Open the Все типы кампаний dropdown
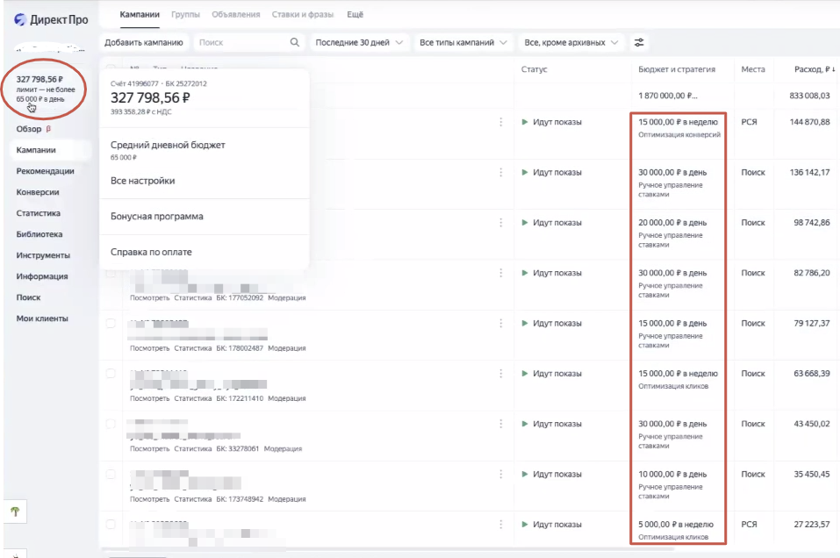Image resolution: width=840 pixels, height=558 pixels. click(x=463, y=42)
